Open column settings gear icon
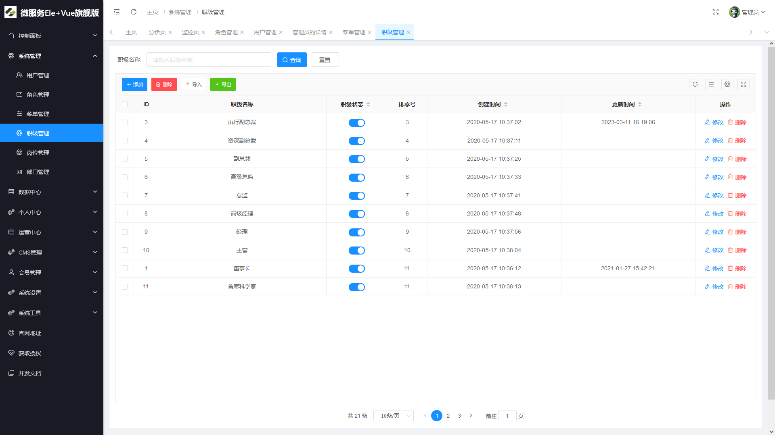This screenshot has width=775, height=435. [727, 84]
